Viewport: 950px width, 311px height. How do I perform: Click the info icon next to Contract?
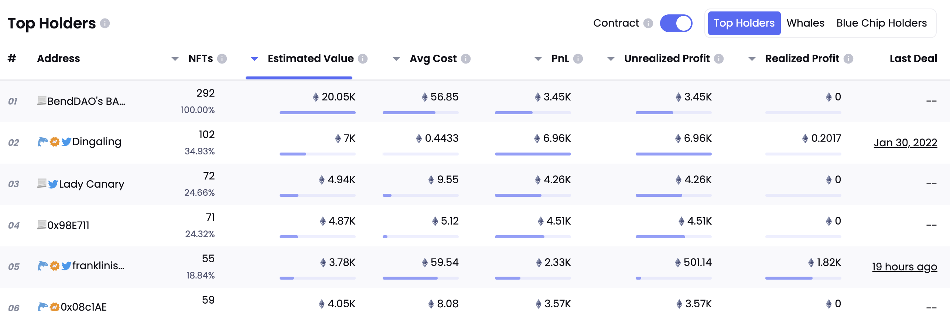tap(648, 23)
